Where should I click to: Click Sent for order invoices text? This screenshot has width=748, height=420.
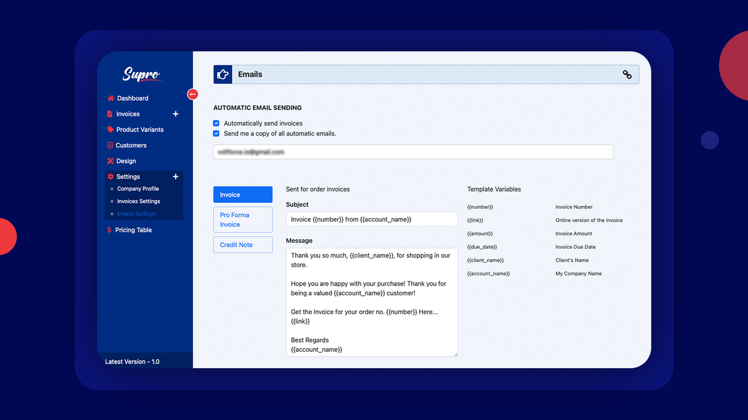pos(318,190)
